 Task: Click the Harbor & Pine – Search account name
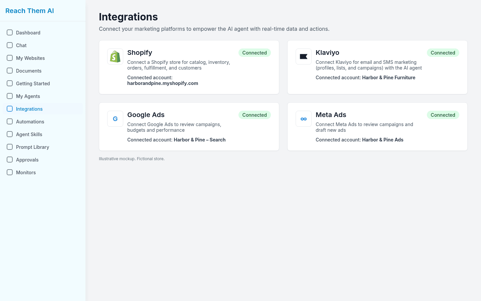[200, 140]
